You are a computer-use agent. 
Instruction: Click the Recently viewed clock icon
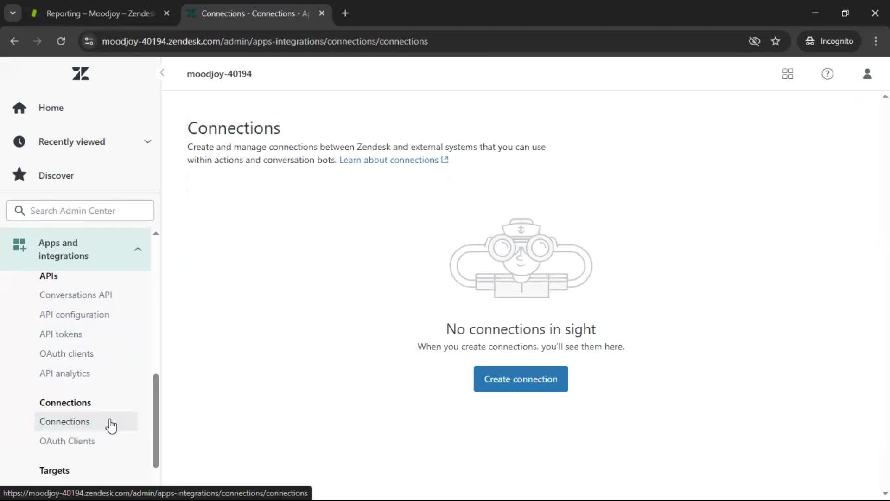pos(19,141)
